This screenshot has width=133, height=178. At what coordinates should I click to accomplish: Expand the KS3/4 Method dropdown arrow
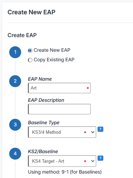coord(93,132)
